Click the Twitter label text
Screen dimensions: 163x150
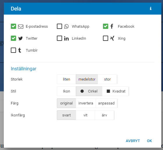click(31, 39)
